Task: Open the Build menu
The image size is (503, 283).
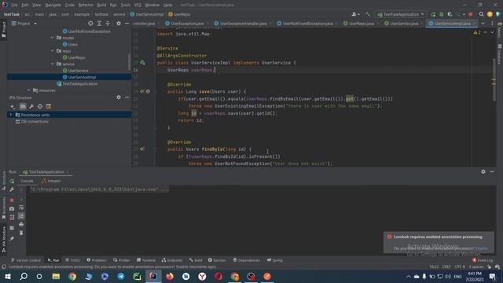Action: pyautogui.click(x=101, y=5)
